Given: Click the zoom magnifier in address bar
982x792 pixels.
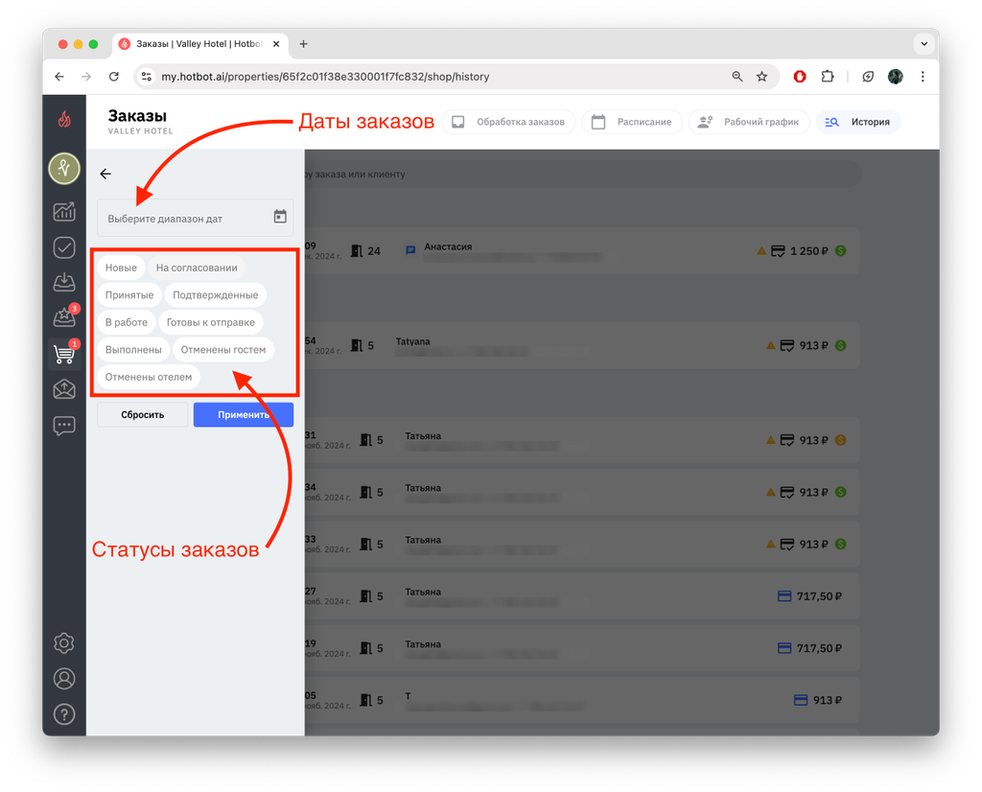Looking at the screenshot, I should (737, 77).
